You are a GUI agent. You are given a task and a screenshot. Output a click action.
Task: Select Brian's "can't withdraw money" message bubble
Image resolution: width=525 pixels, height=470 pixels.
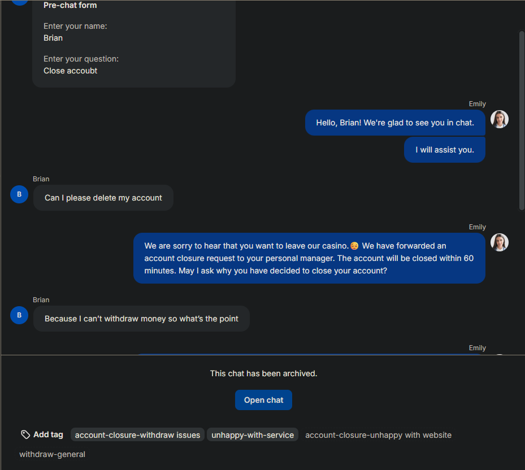click(x=141, y=319)
